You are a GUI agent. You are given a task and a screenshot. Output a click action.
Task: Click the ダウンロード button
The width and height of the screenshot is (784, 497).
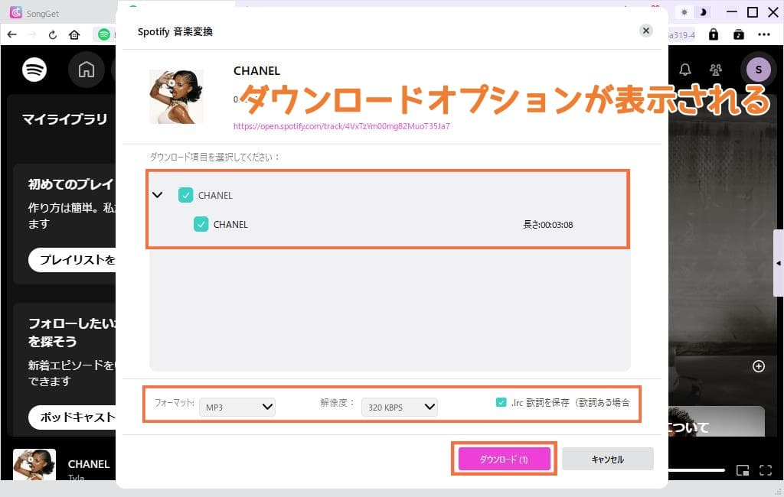pyautogui.click(x=504, y=459)
